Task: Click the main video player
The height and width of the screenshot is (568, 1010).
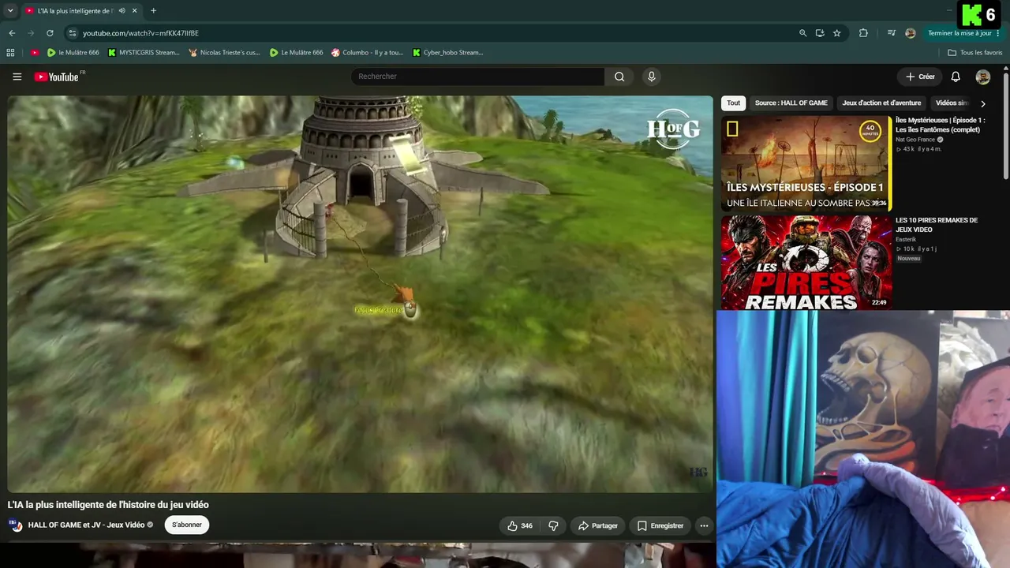Action: [360, 294]
